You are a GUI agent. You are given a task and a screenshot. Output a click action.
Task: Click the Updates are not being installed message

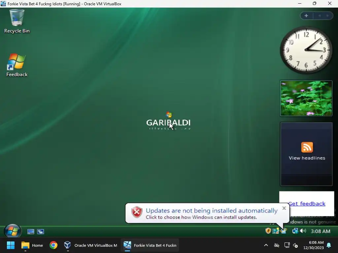tap(212, 211)
